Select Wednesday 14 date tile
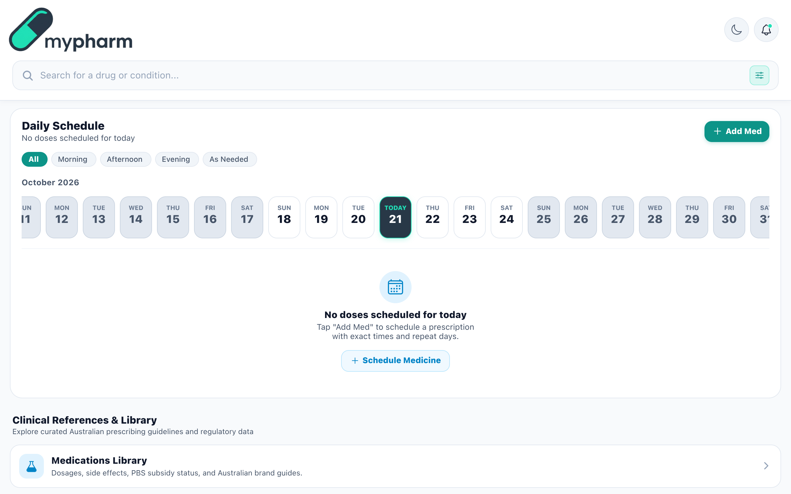The image size is (791, 494). tap(136, 217)
